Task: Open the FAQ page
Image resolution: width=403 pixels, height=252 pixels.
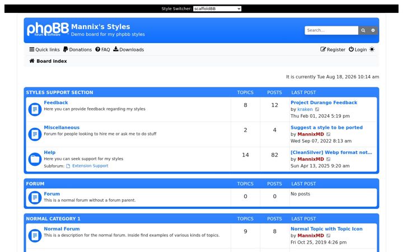Action: (102, 50)
